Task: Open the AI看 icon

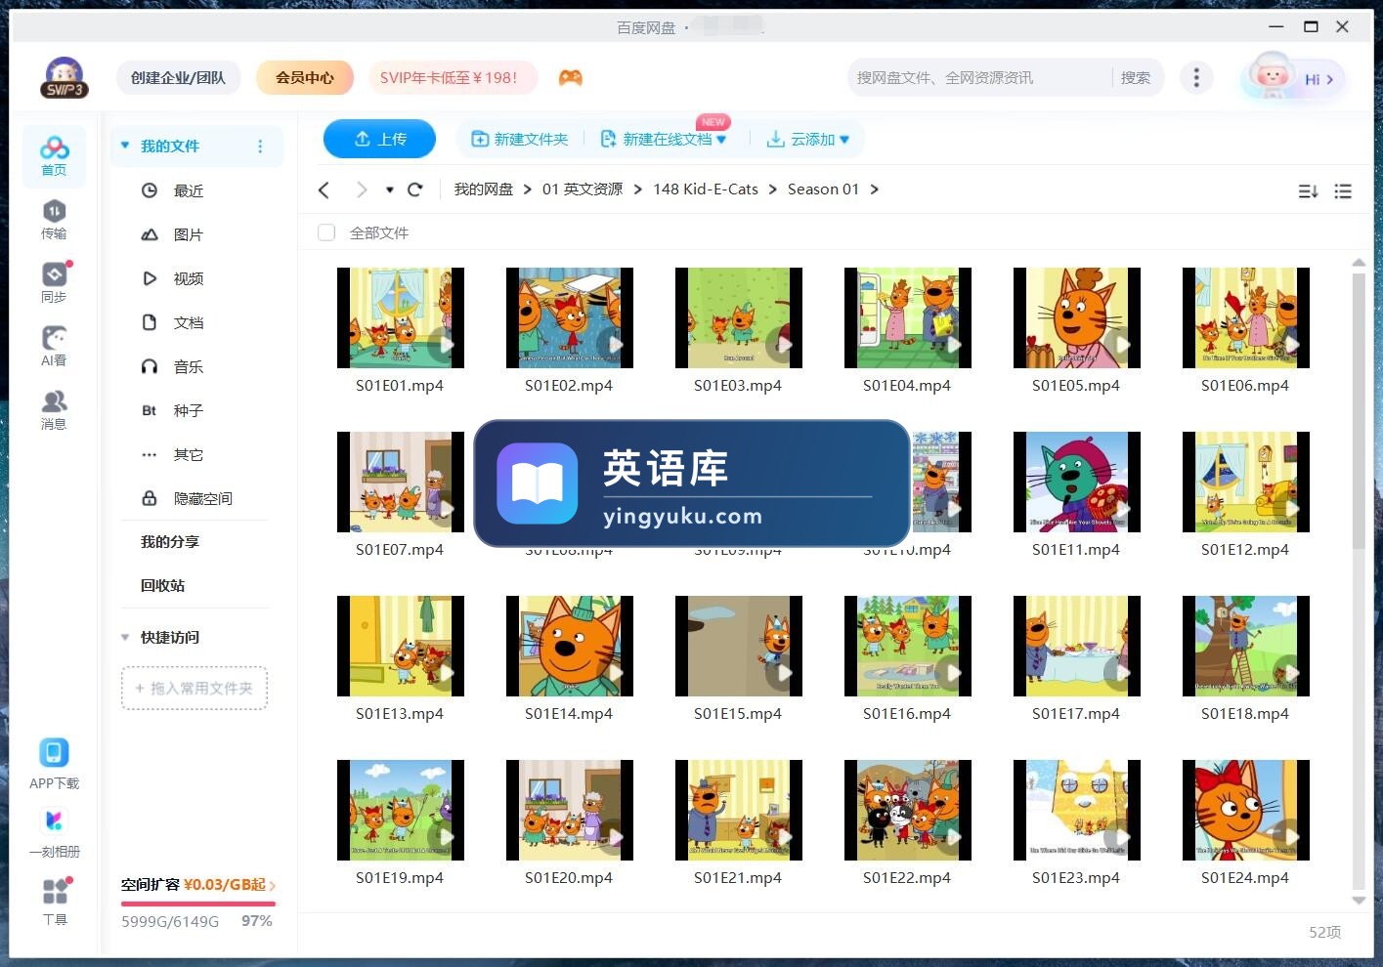Action: click(x=54, y=347)
